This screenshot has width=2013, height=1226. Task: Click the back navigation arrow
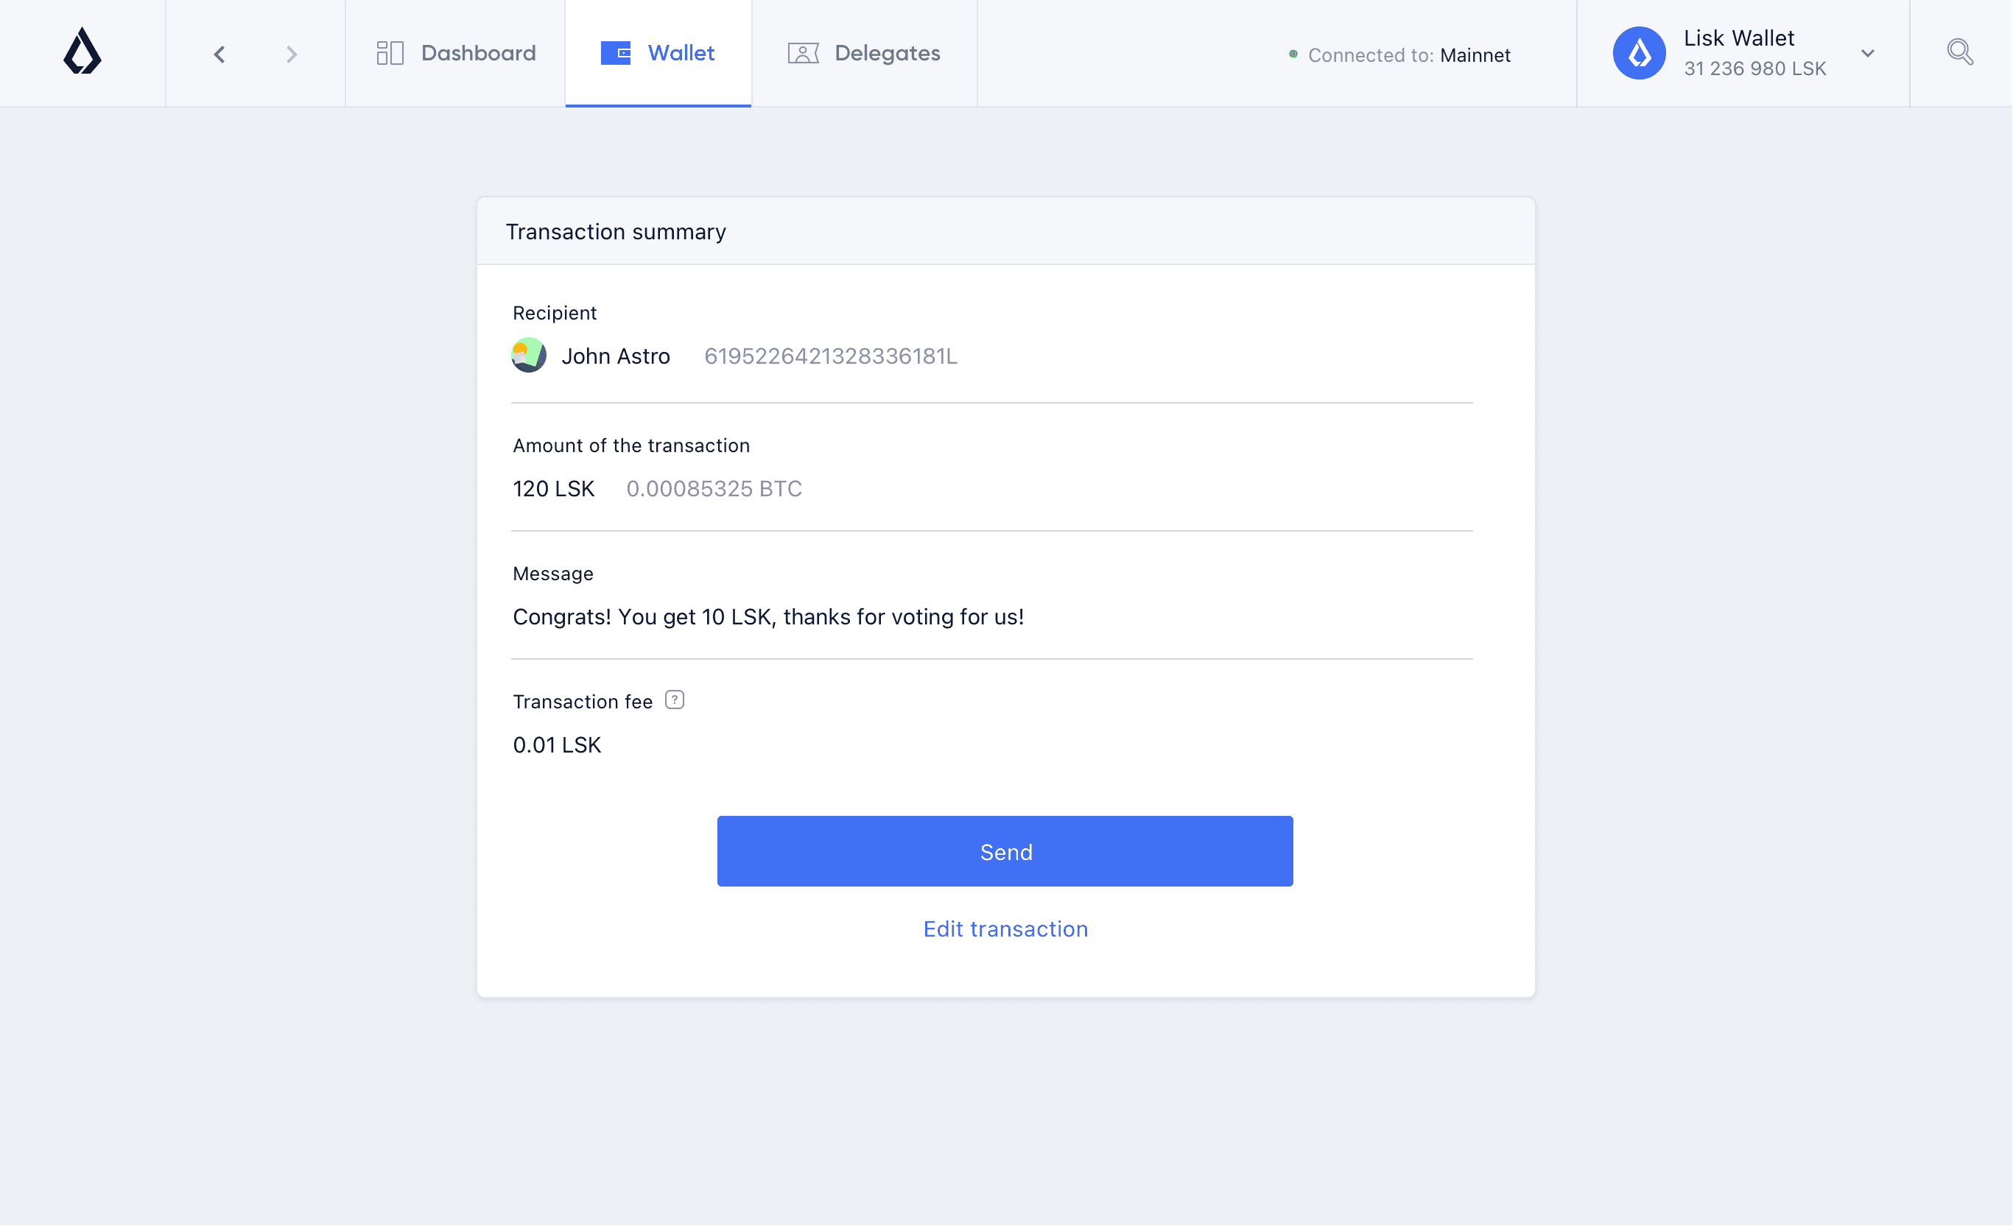218,54
